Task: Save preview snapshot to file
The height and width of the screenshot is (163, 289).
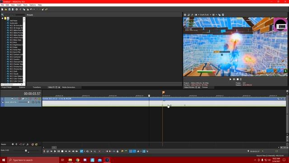Action: pos(223,15)
